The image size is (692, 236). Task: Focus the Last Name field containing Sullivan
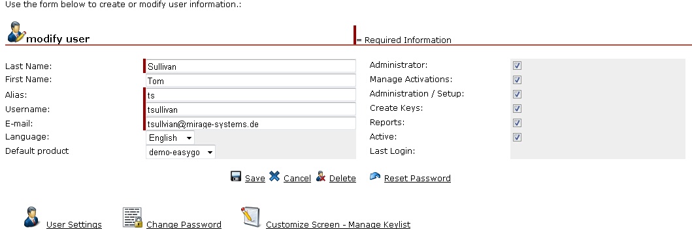[251, 66]
